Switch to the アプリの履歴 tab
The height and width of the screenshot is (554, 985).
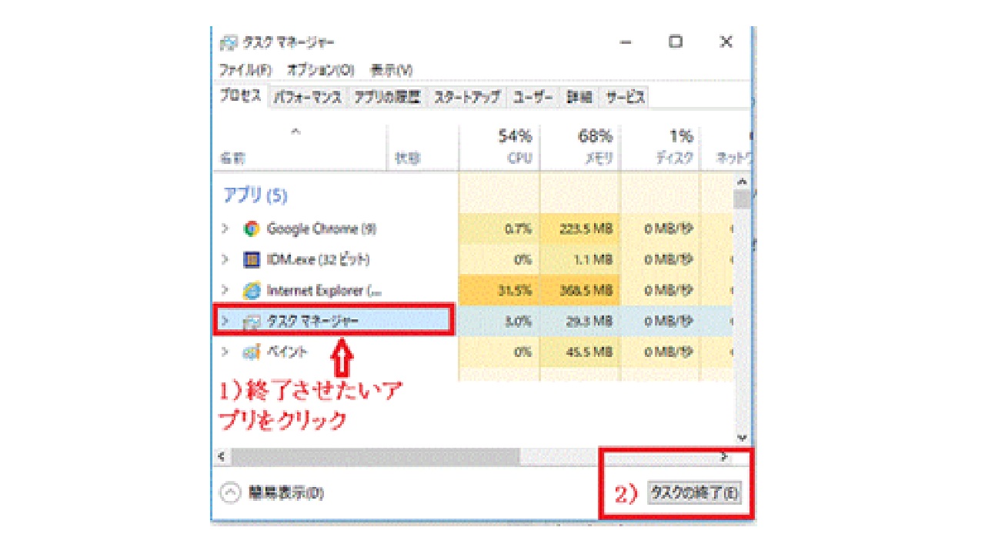click(387, 97)
